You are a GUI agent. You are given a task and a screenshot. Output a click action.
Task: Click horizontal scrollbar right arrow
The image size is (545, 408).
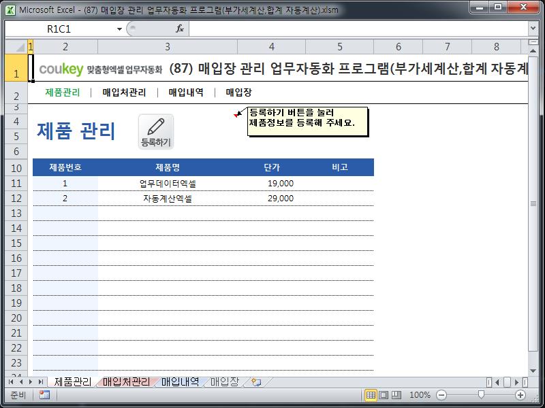pos(517,382)
